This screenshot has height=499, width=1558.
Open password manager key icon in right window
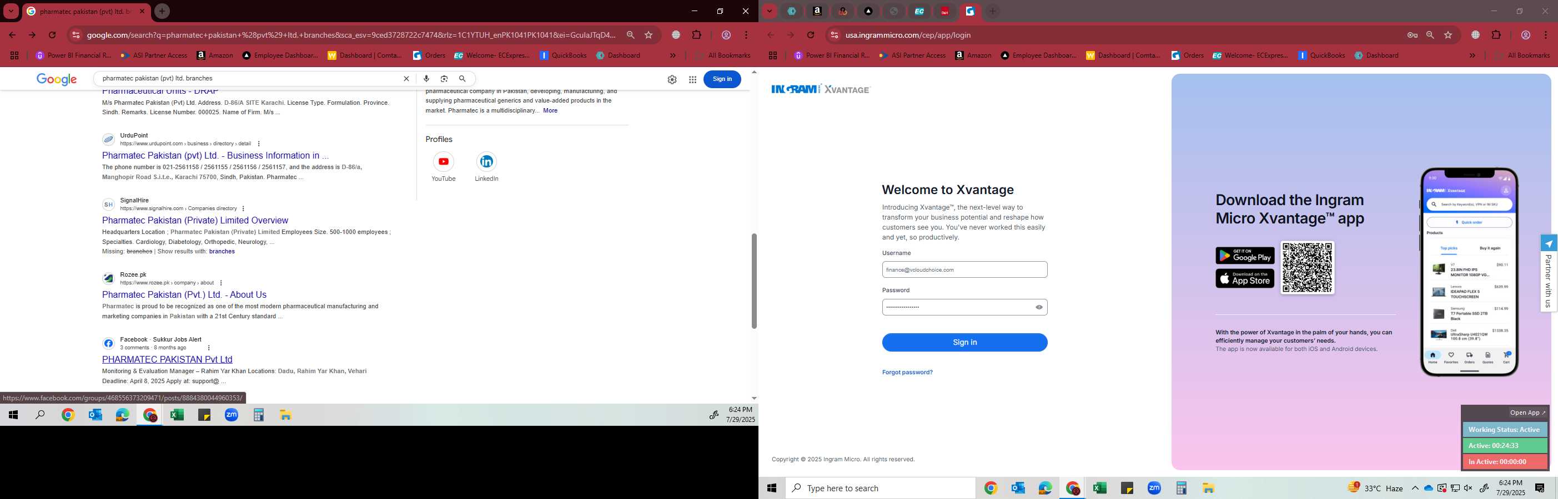[1412, 35]
